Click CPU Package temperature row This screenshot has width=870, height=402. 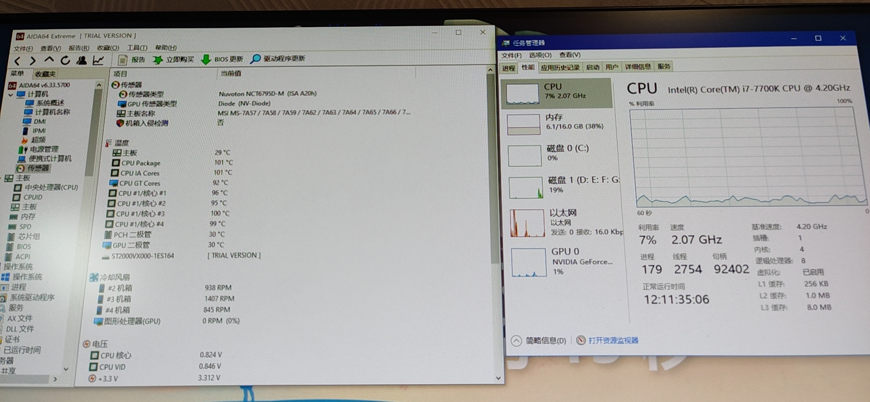click(173, 163)
